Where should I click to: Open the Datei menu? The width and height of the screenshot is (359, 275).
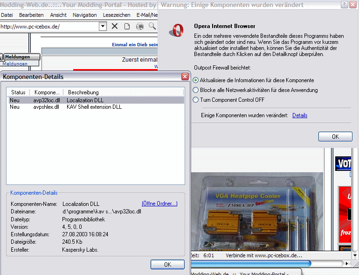coord(7,15)
